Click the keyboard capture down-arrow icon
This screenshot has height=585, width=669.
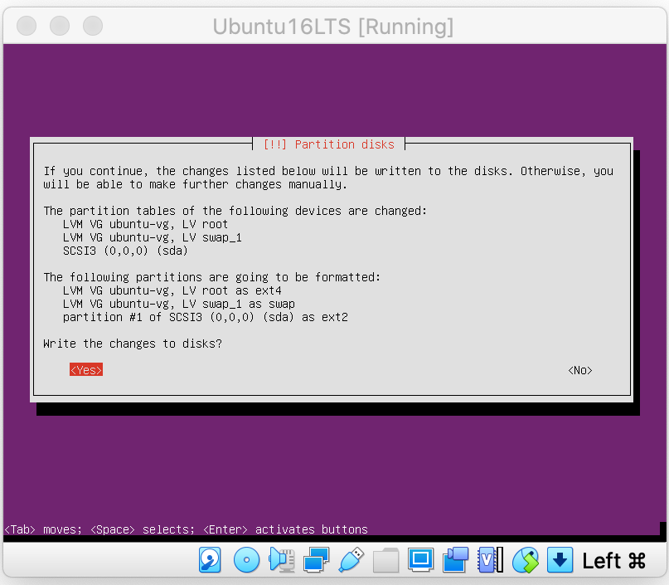click(560, 561)
